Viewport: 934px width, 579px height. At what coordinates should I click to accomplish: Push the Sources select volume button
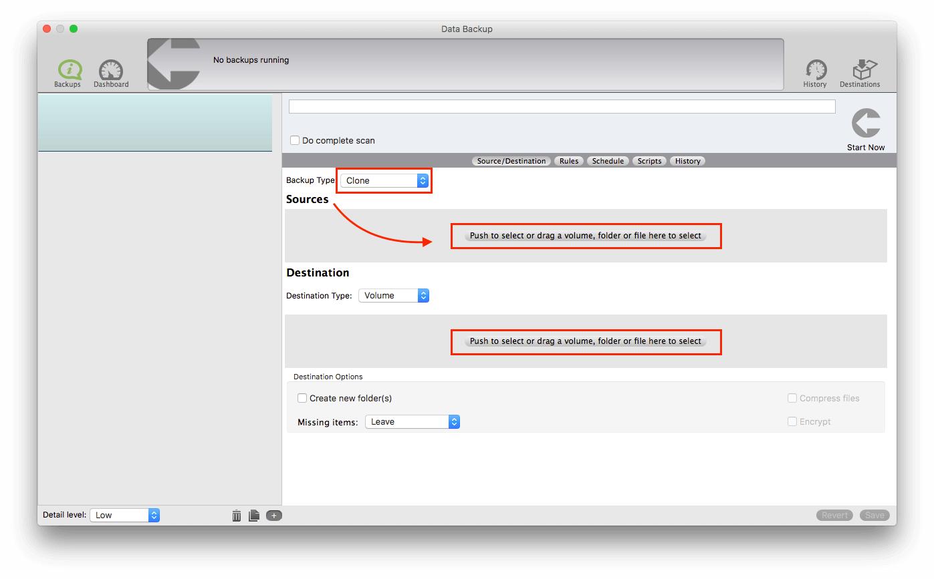coord(586,236)
